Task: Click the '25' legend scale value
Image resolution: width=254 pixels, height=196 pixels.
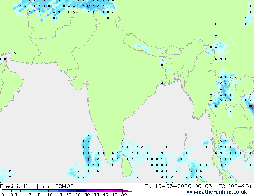Action: click(78, 194)
